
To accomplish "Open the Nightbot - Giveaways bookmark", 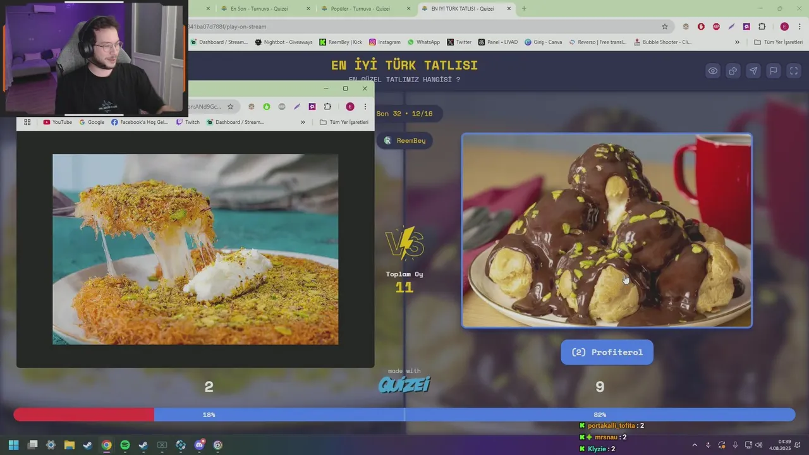I will [x=283, y=42].
